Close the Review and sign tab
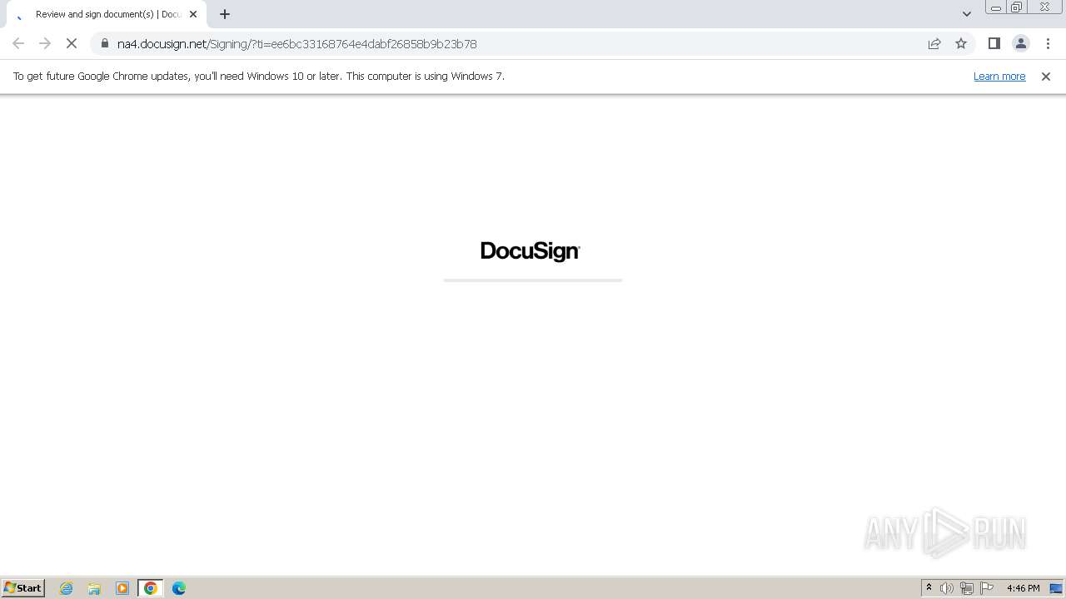The image size is (1066, 599). pyautogui.click(x=193, y=14)
